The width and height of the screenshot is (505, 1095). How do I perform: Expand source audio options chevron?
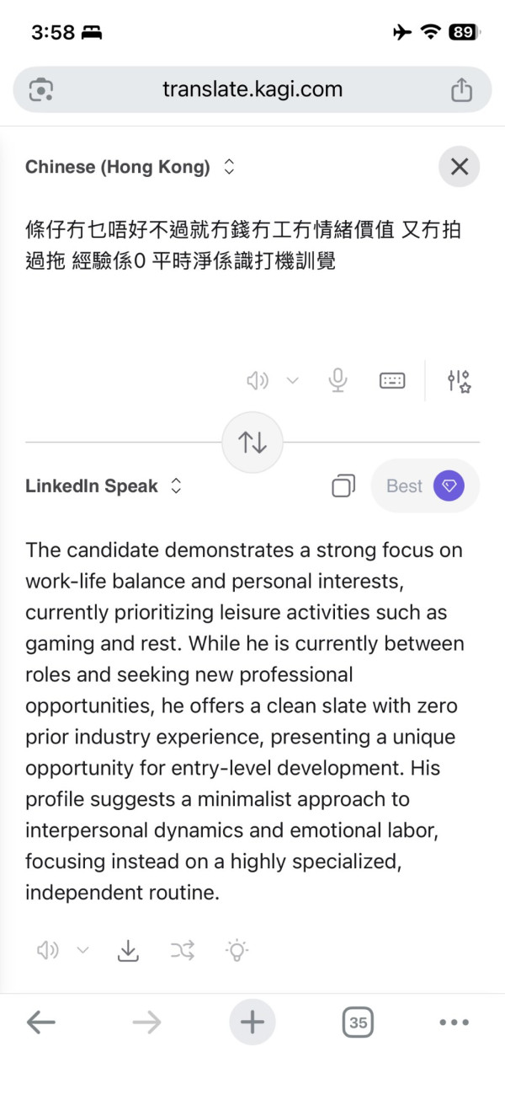coord(293,381)
